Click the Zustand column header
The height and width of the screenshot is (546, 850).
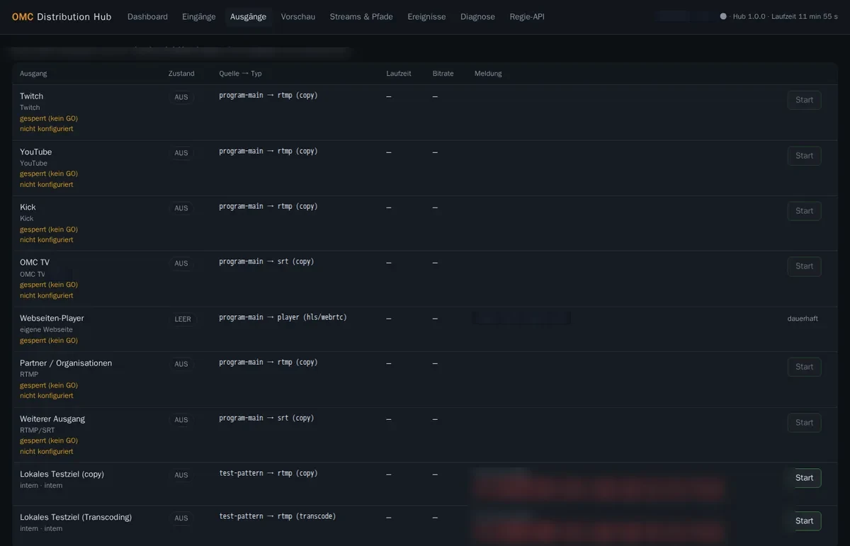pos(181,74)
